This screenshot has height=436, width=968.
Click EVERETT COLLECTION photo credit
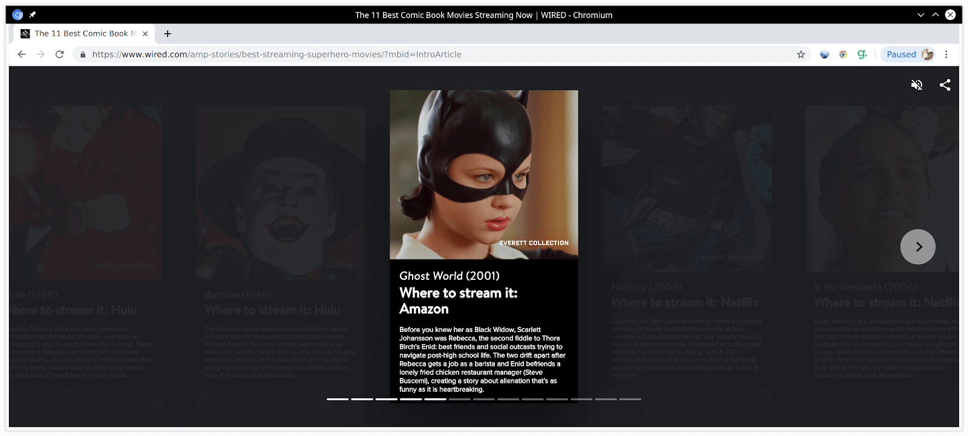(x=534, y=243)
